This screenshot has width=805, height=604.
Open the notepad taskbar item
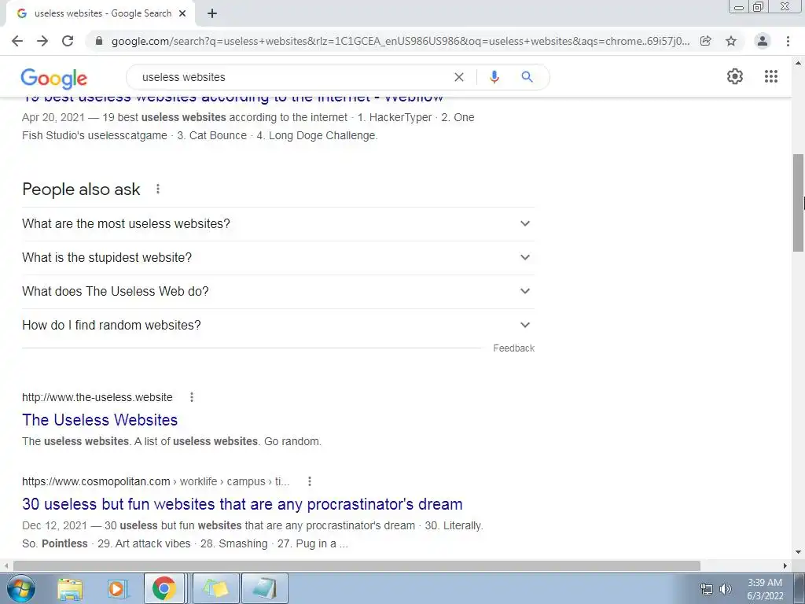click(264, 588)
